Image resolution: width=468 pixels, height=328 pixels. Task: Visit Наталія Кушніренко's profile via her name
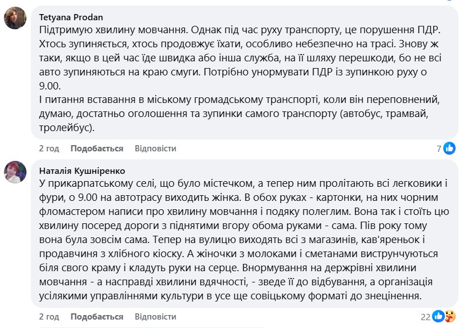82,170
